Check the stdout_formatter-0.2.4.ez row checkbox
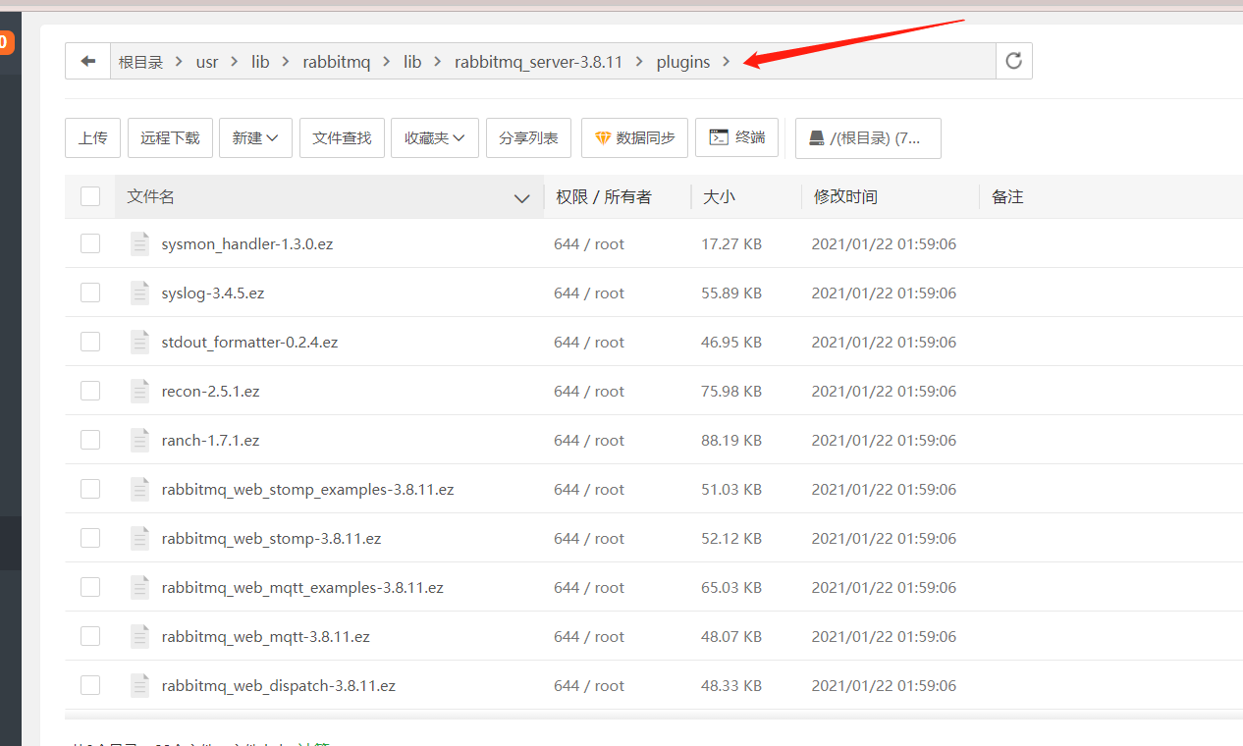 90,342
